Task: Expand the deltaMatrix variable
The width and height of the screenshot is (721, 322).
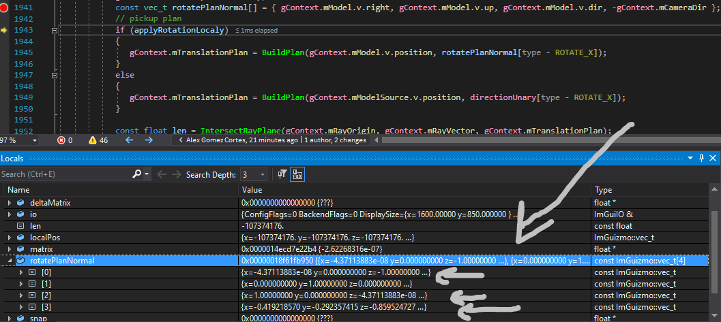Action: point(9,202)
